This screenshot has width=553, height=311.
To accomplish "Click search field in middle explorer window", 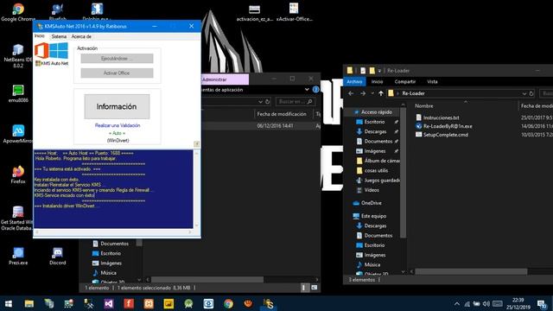I will tap(295, 102).
